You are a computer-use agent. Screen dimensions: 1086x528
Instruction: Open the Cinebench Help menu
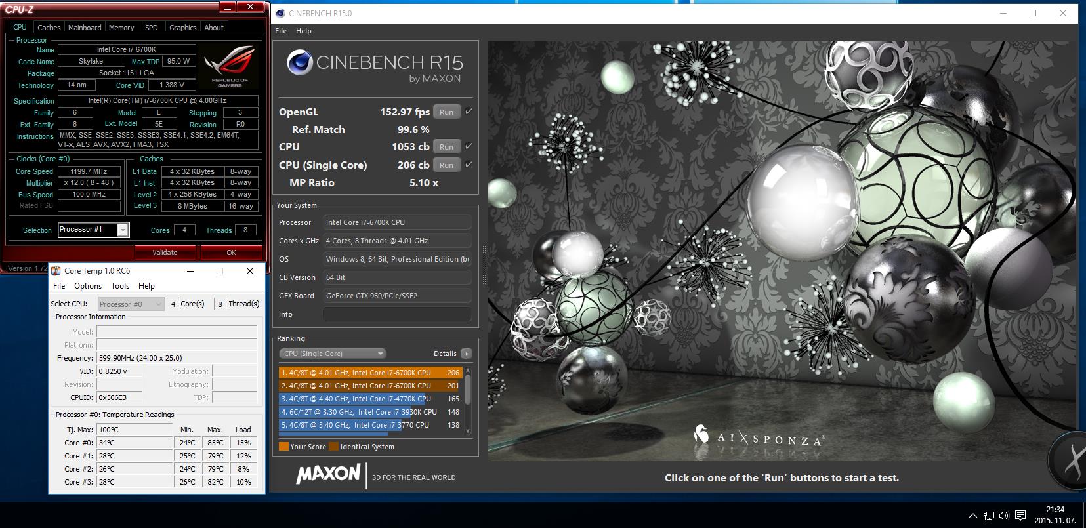point(304,31)
